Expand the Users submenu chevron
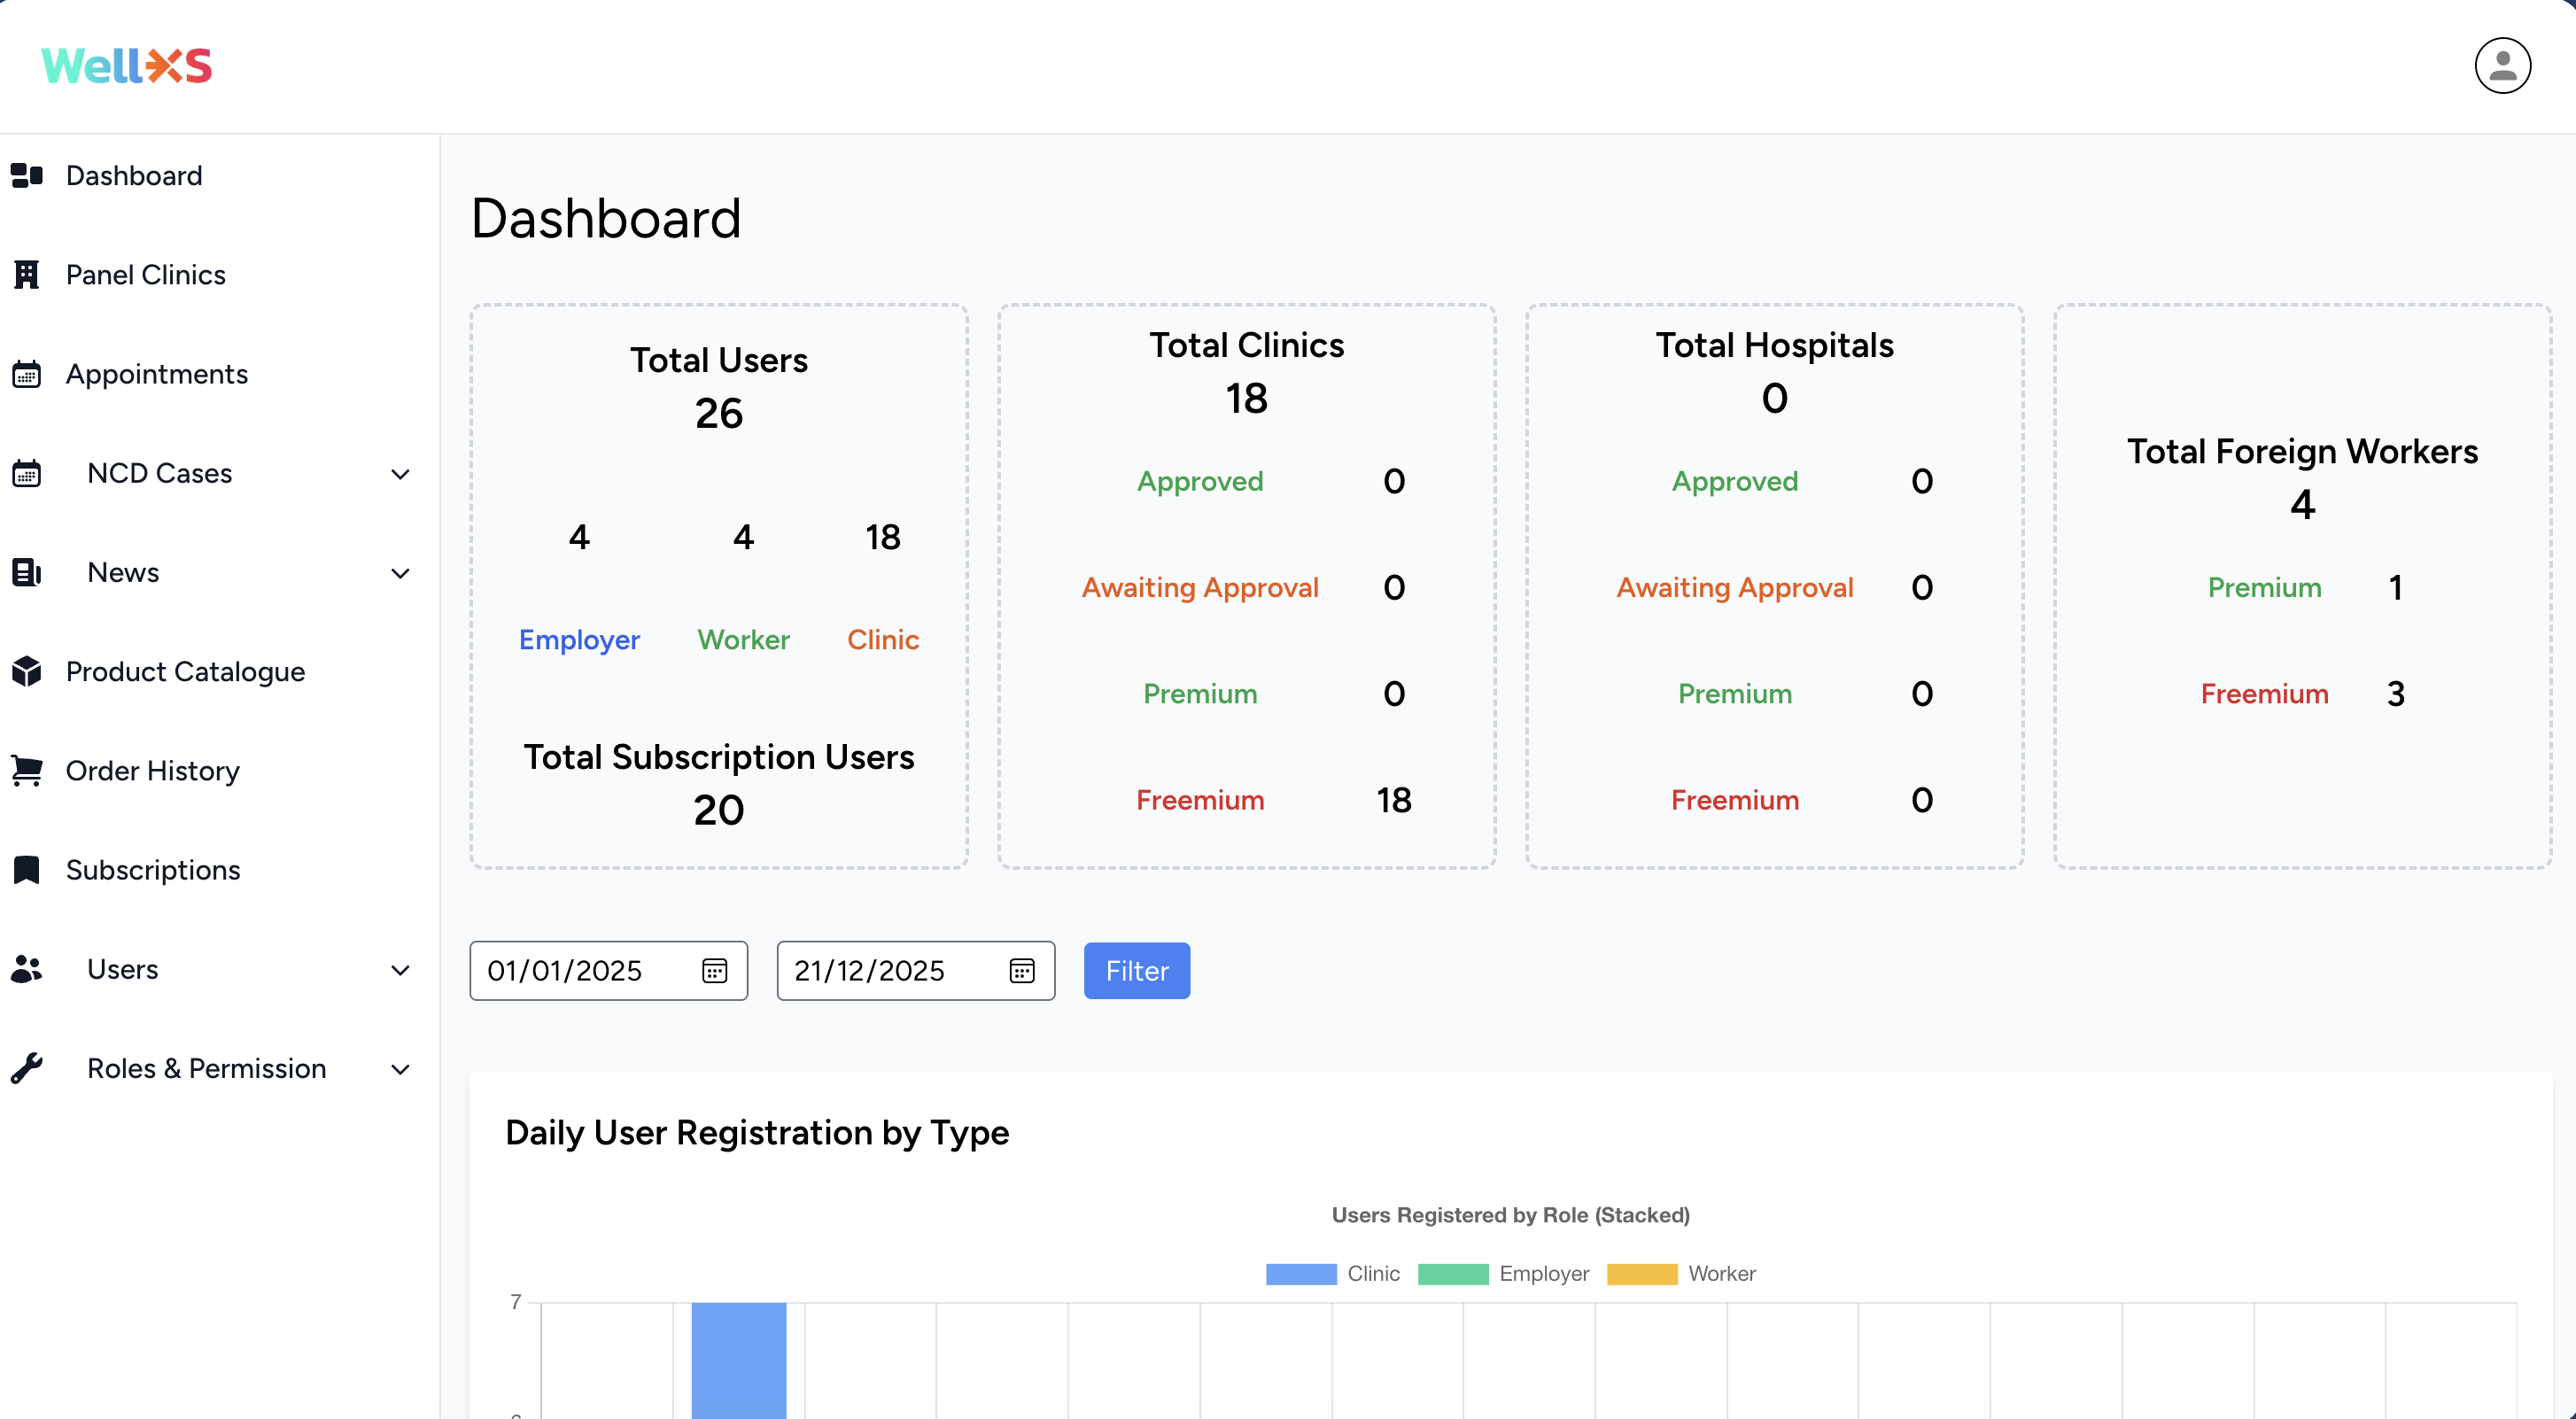The image size is (2576, 1419). pyautogui.click(x=400, y=970)
